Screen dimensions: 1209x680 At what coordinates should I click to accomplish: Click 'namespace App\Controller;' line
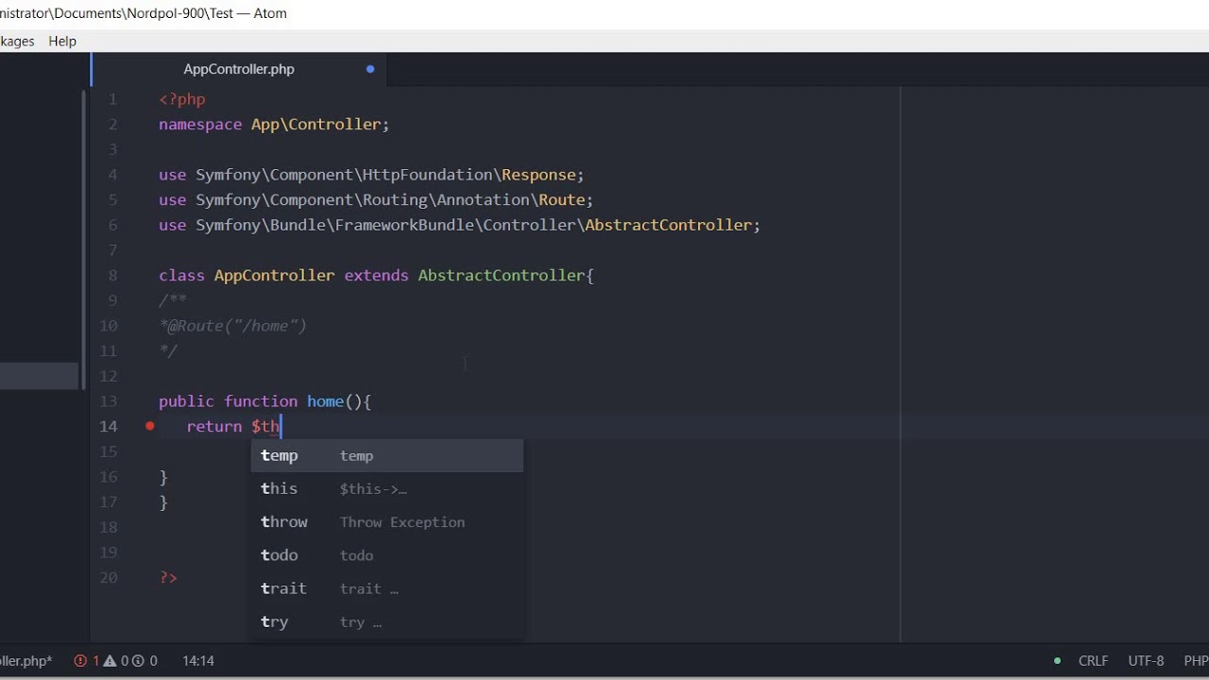(274, 125)
